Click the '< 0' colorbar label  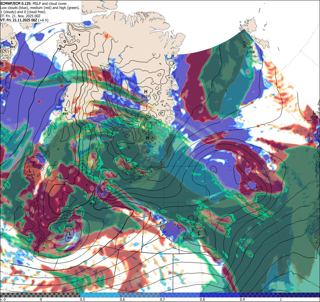tap(3, 299)
